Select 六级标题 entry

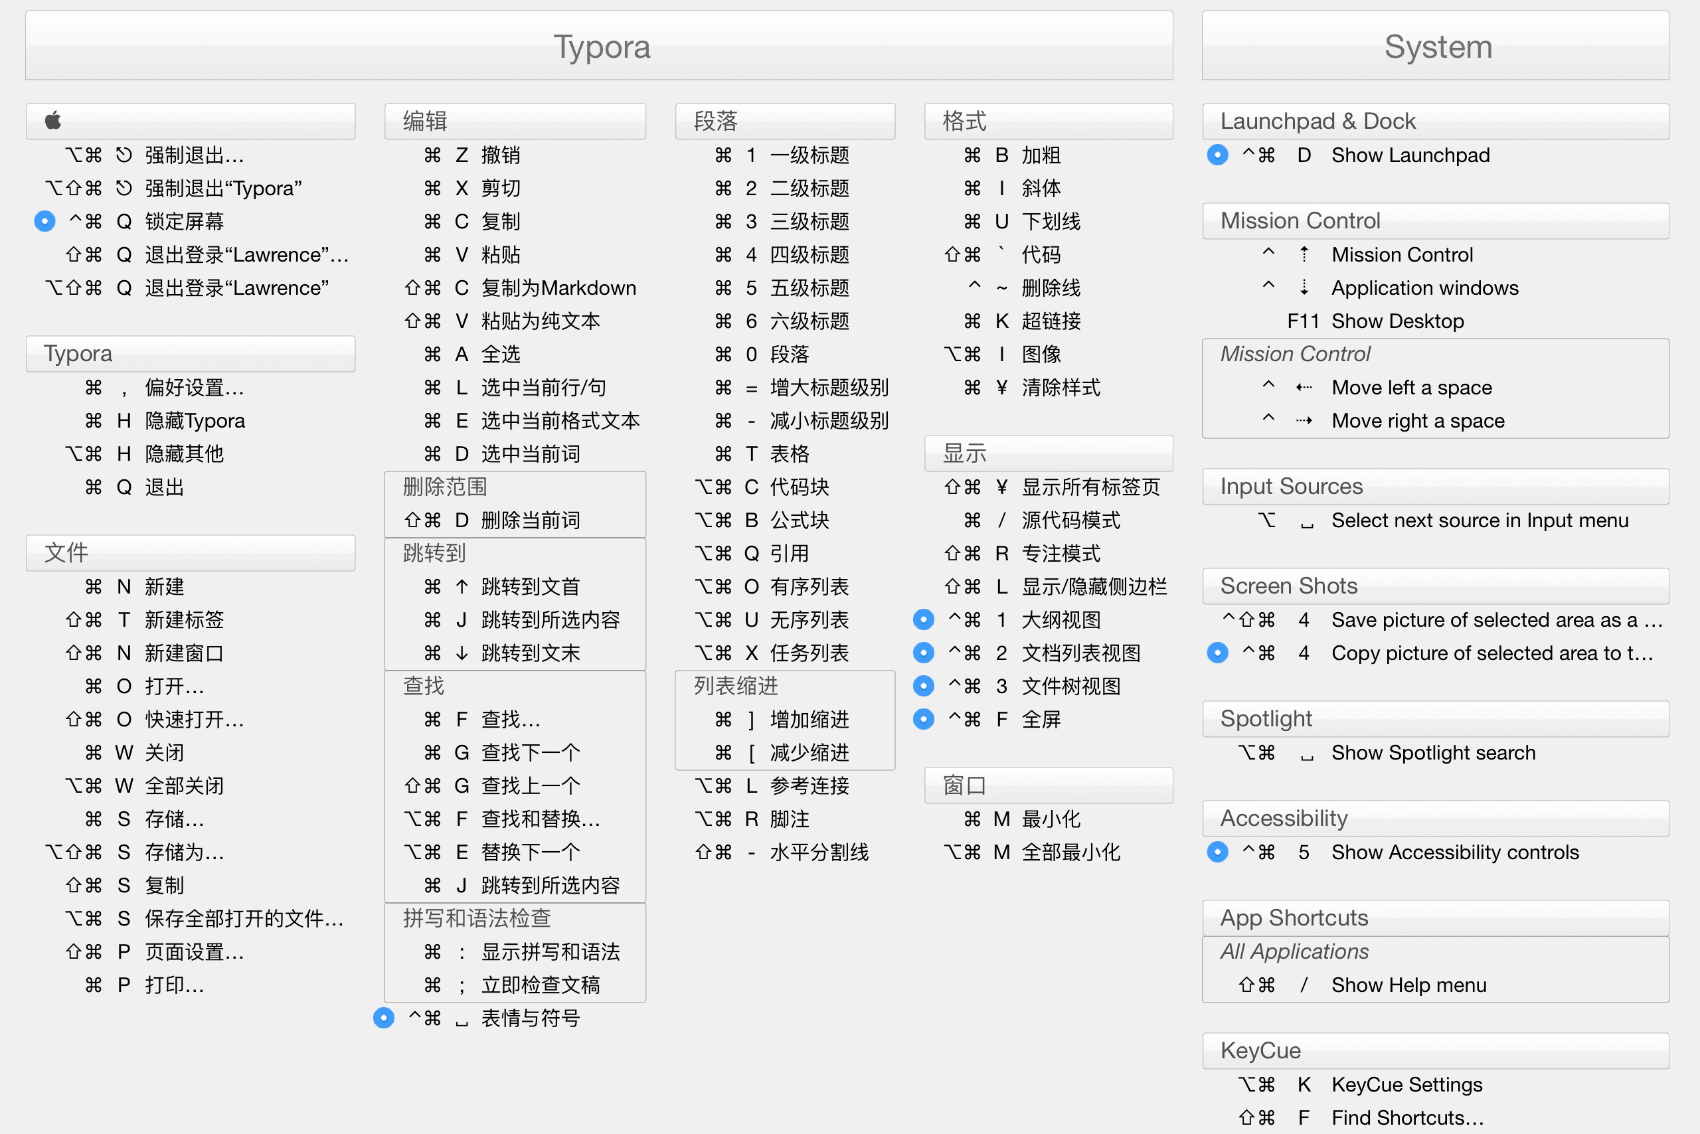[782, 321]
